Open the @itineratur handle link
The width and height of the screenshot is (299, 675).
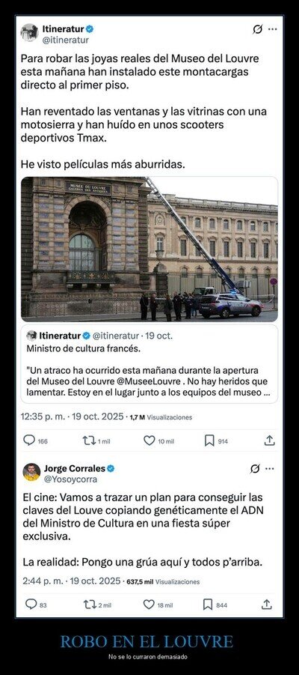pos(66,40)
